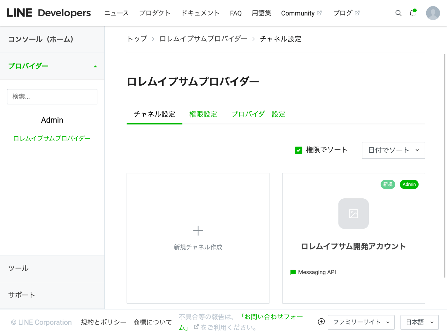This screenshot has height=335, width=447.
Task: Click the ロレムイプサムプロバイダー breadcrumb
Action: point(203,39)
